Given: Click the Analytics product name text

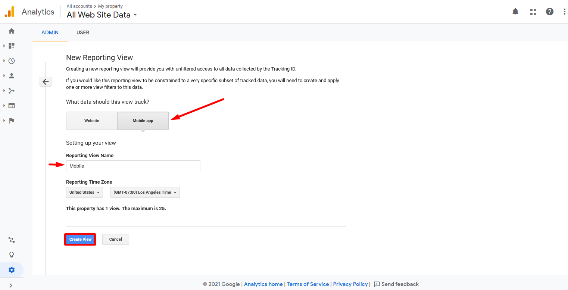Looking at the screenshot, I should (x=38, y=12).
